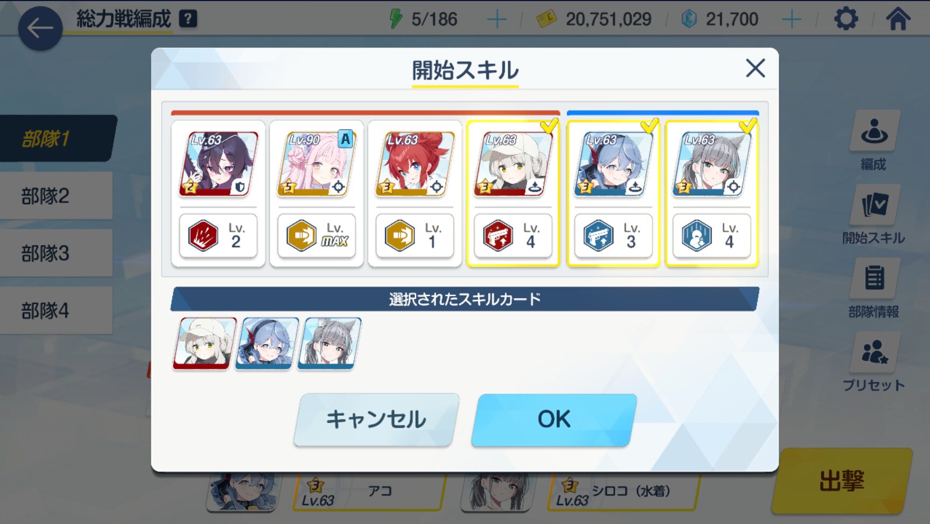The width and height of the screenshot is (930, 524).
Task: Deselect the white-cap character's Lv.4 skill card
Action: 513,194
